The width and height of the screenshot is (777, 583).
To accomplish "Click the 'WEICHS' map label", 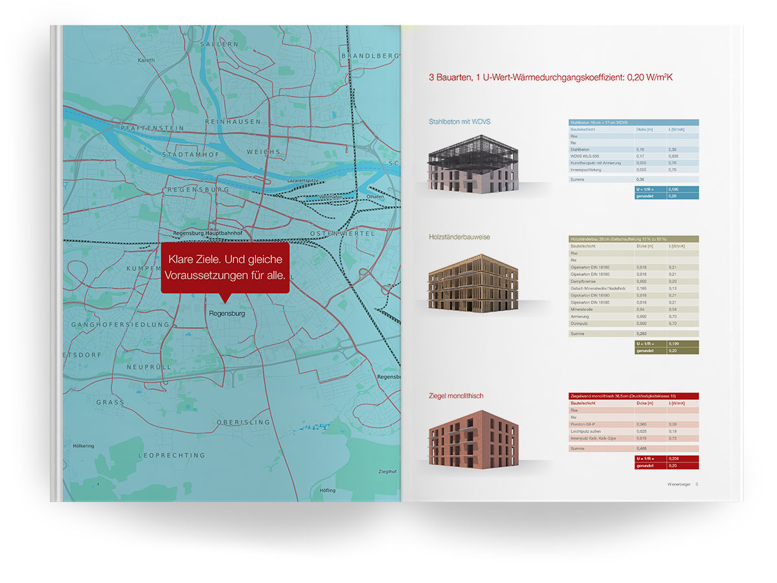I will [x=264, y=152].
